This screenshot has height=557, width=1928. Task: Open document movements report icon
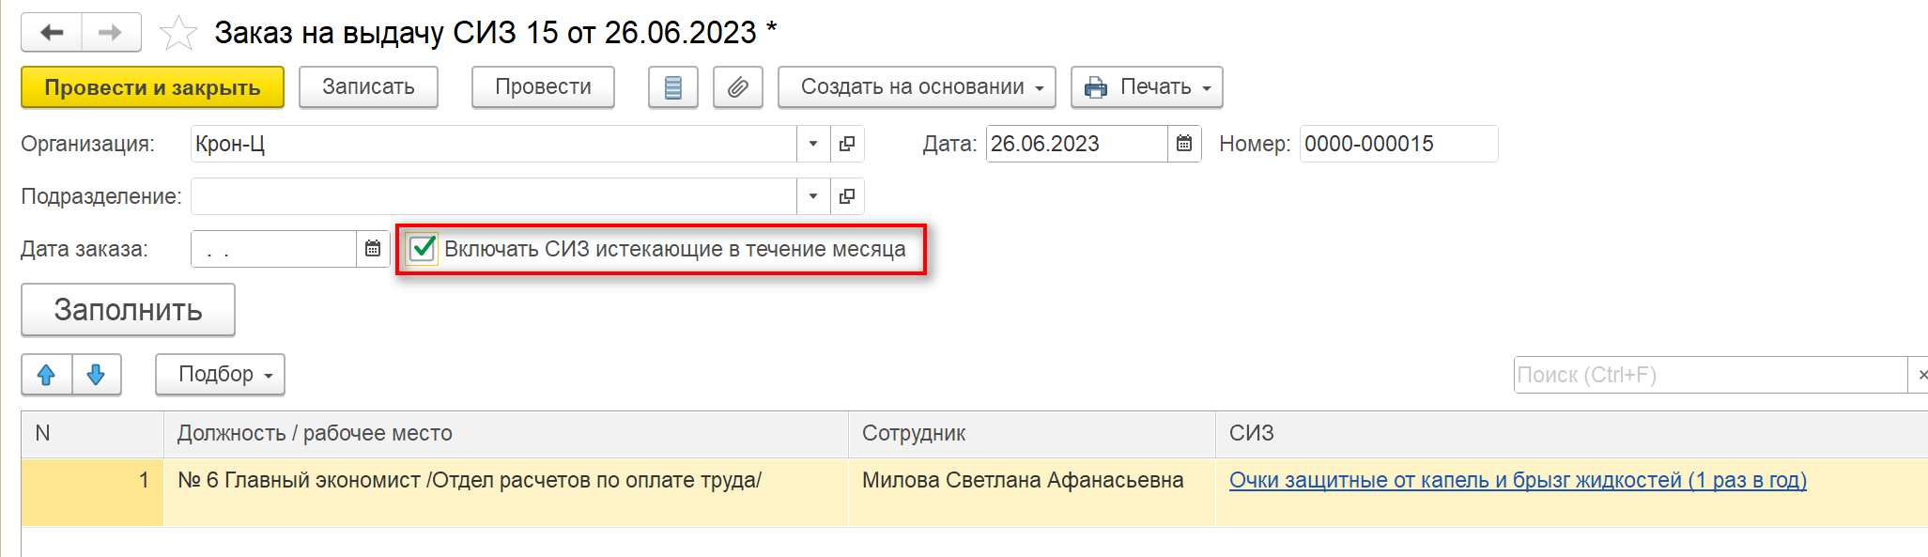[x=672, y=87]
